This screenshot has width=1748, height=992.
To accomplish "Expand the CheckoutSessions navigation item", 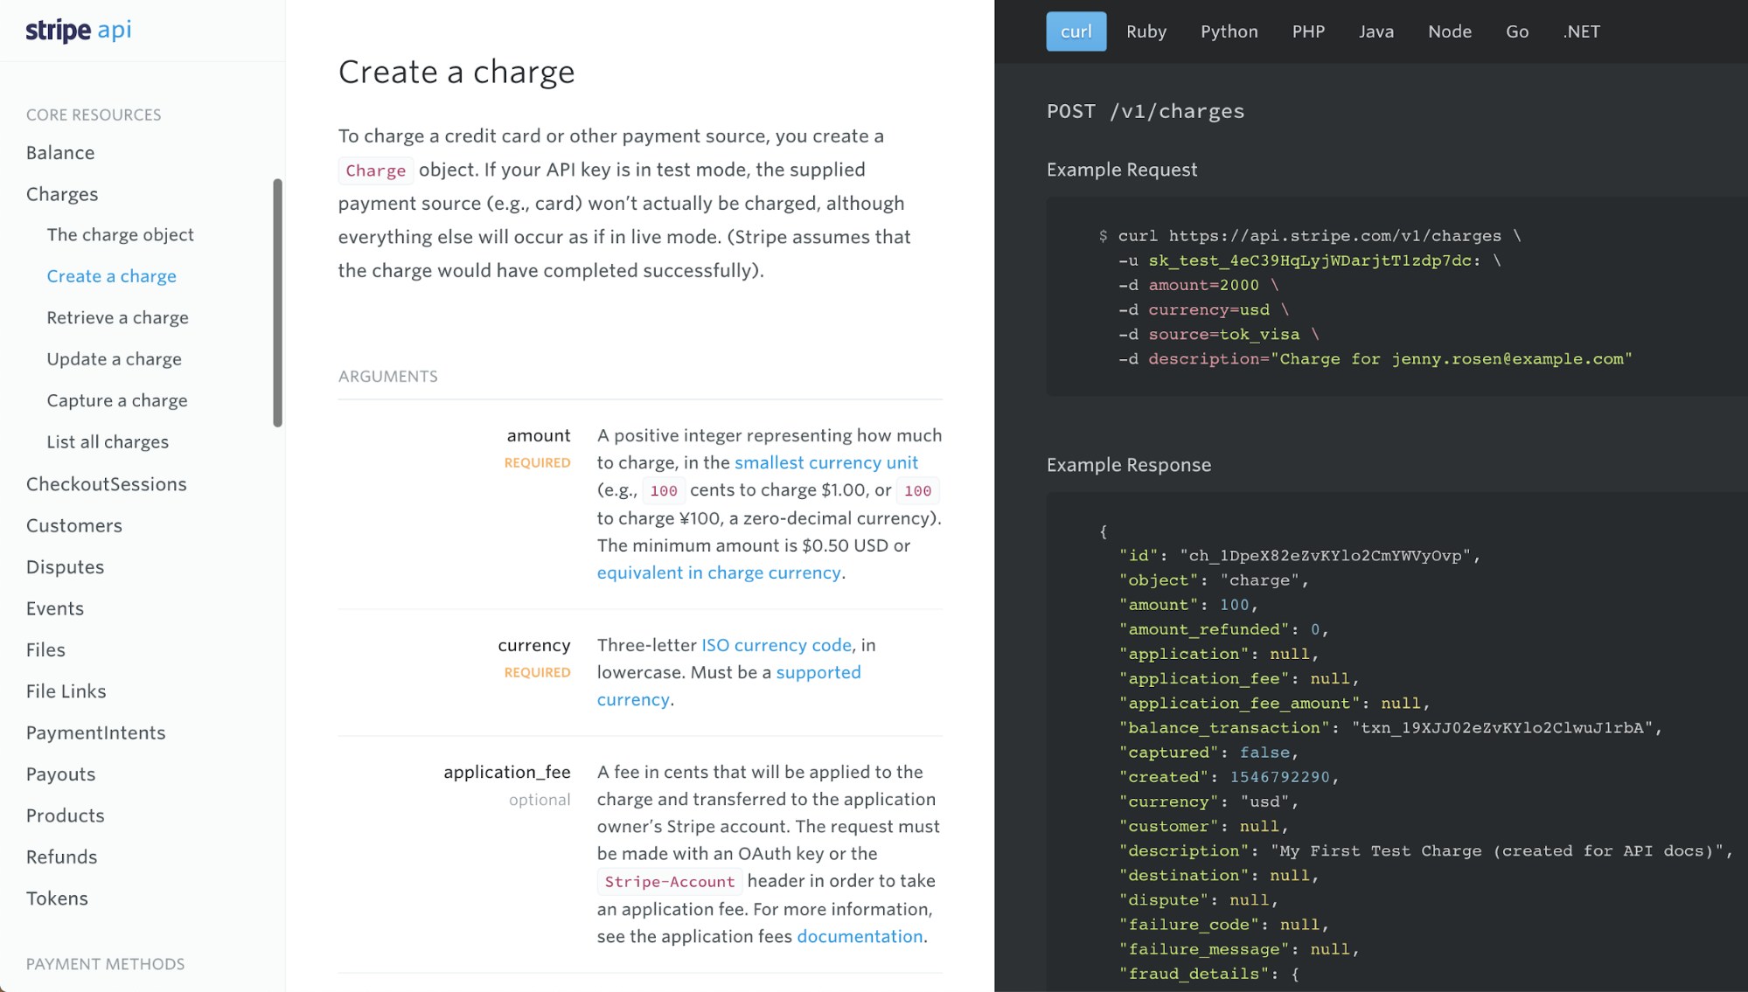I will point(107,483).
